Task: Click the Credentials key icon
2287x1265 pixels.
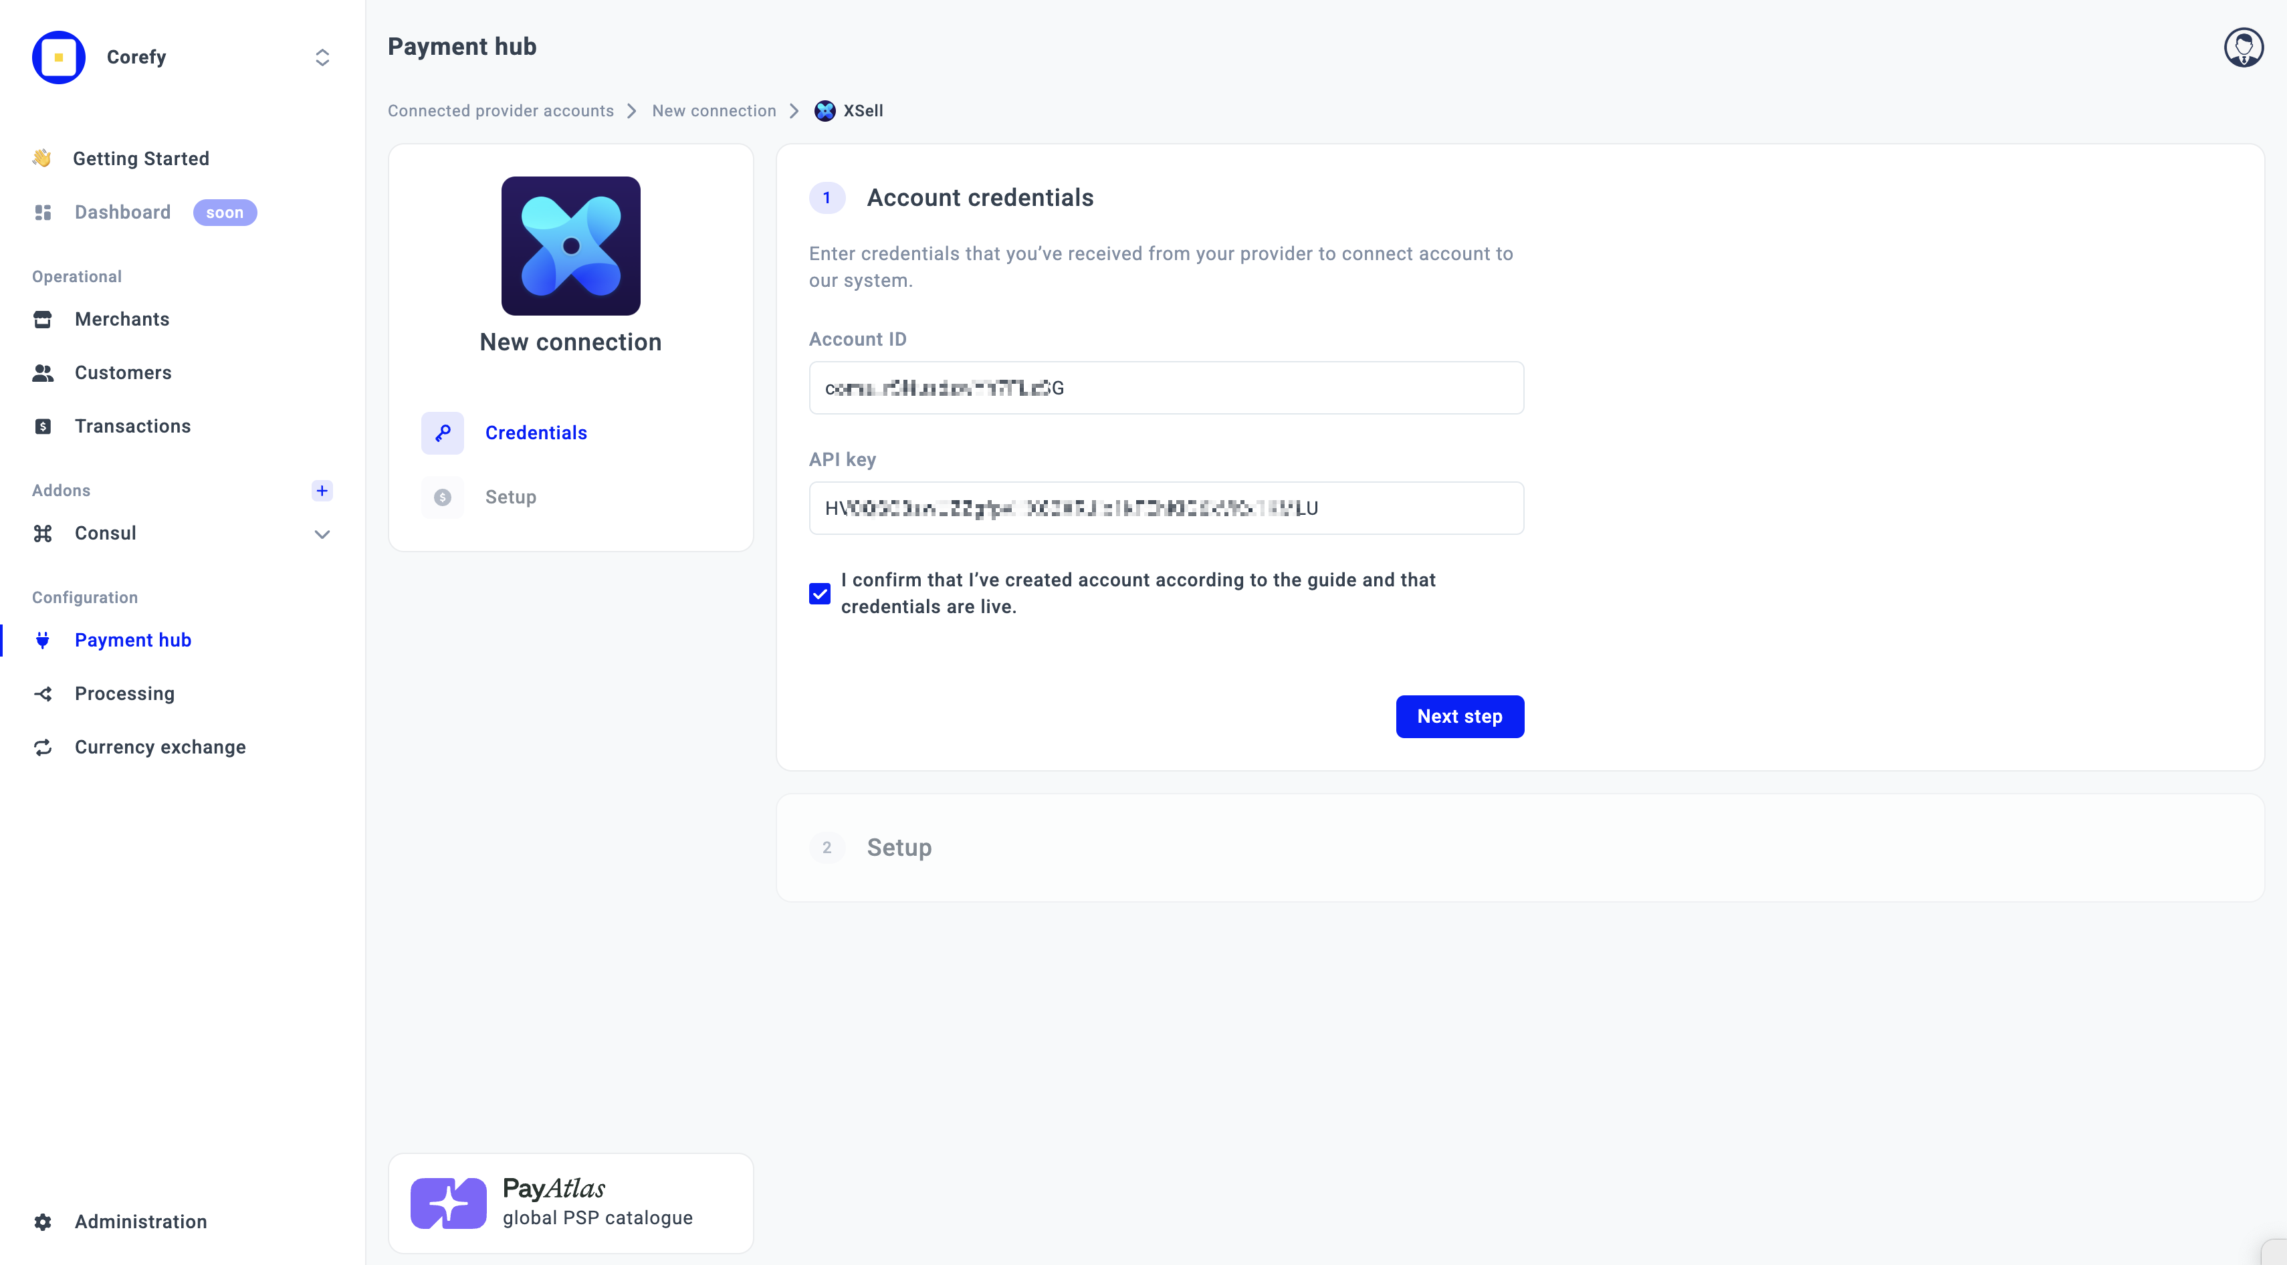Action: [x=442, y=433]
